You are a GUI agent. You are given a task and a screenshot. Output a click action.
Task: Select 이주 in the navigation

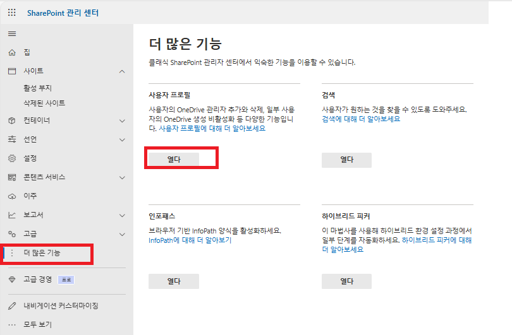click(30, 196)
